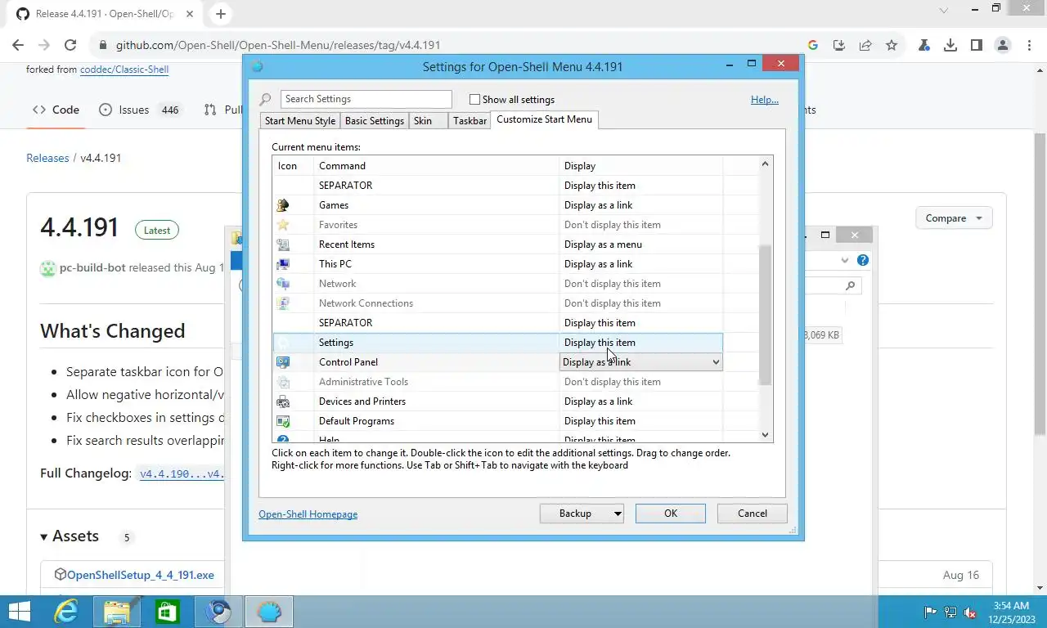Click the Search Settings input field
This screenshot has height=628, width=1047.
366,99
